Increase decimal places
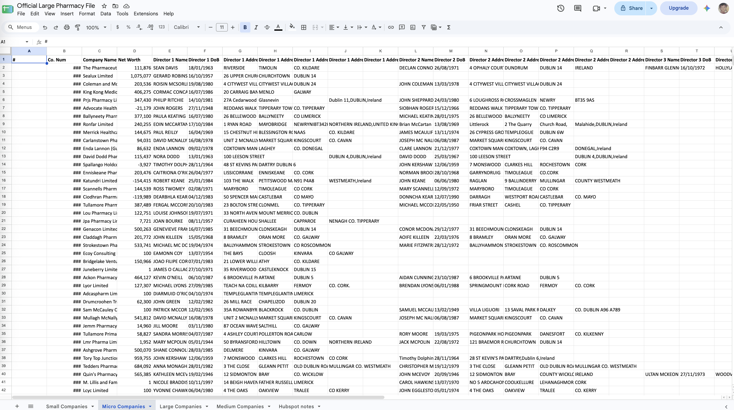The image size is (734, 410). (x=150, y=27)
